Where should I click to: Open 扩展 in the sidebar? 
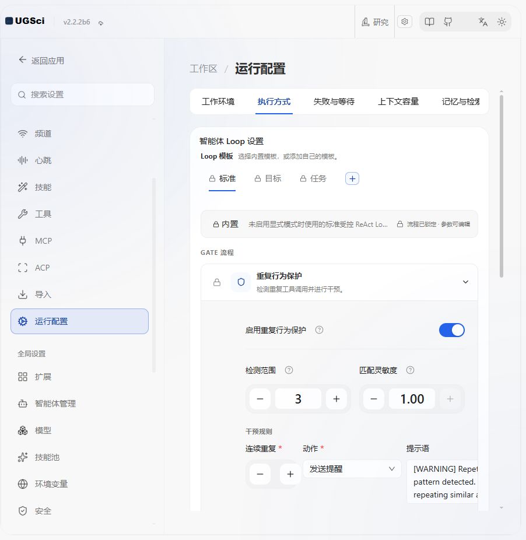[80, 377]
